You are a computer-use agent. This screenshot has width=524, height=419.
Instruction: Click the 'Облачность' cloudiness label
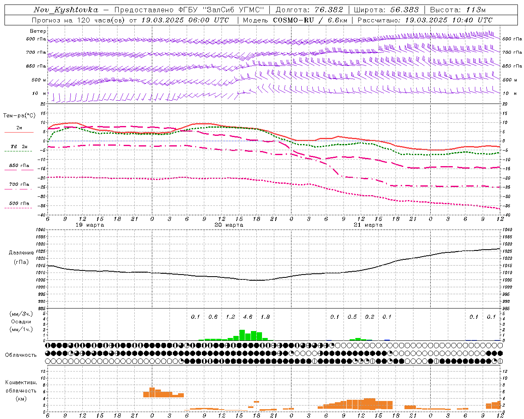(x=21, y=355)
